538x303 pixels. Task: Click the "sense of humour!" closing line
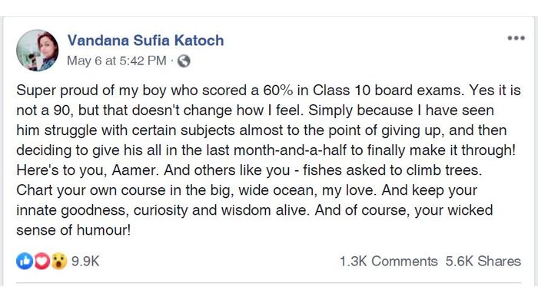point(74,230)
